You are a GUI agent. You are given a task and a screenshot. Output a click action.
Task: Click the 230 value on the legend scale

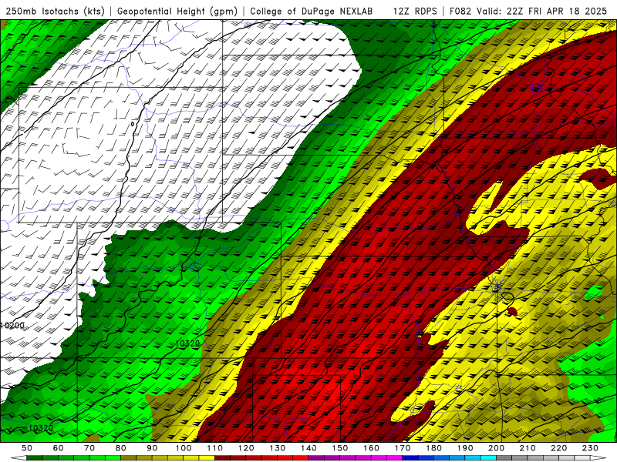[x=590, y=448]
